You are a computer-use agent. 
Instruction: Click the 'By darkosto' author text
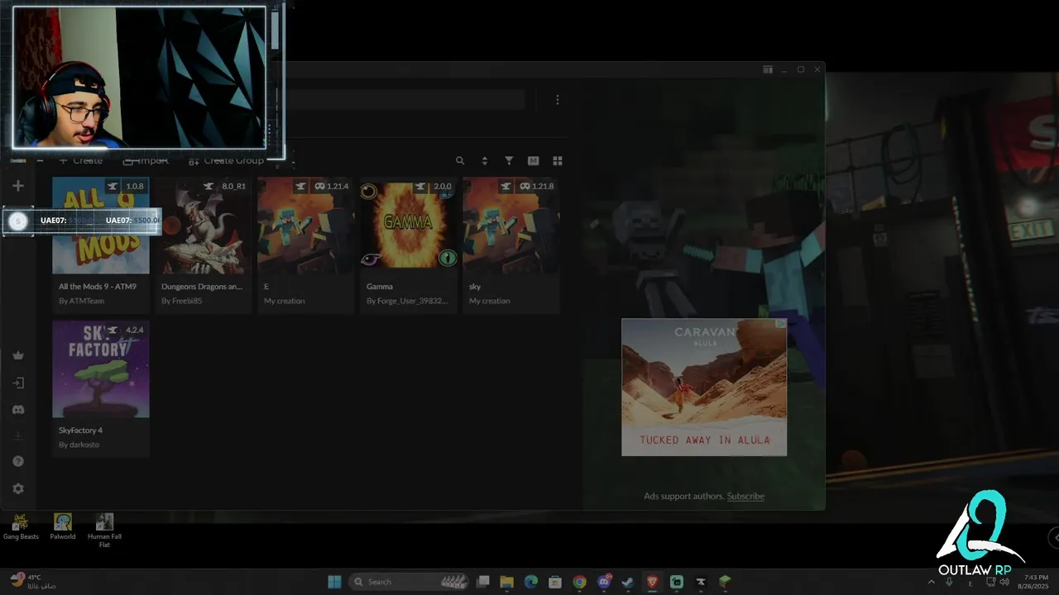pyautogui.click(x=79, y=445)
